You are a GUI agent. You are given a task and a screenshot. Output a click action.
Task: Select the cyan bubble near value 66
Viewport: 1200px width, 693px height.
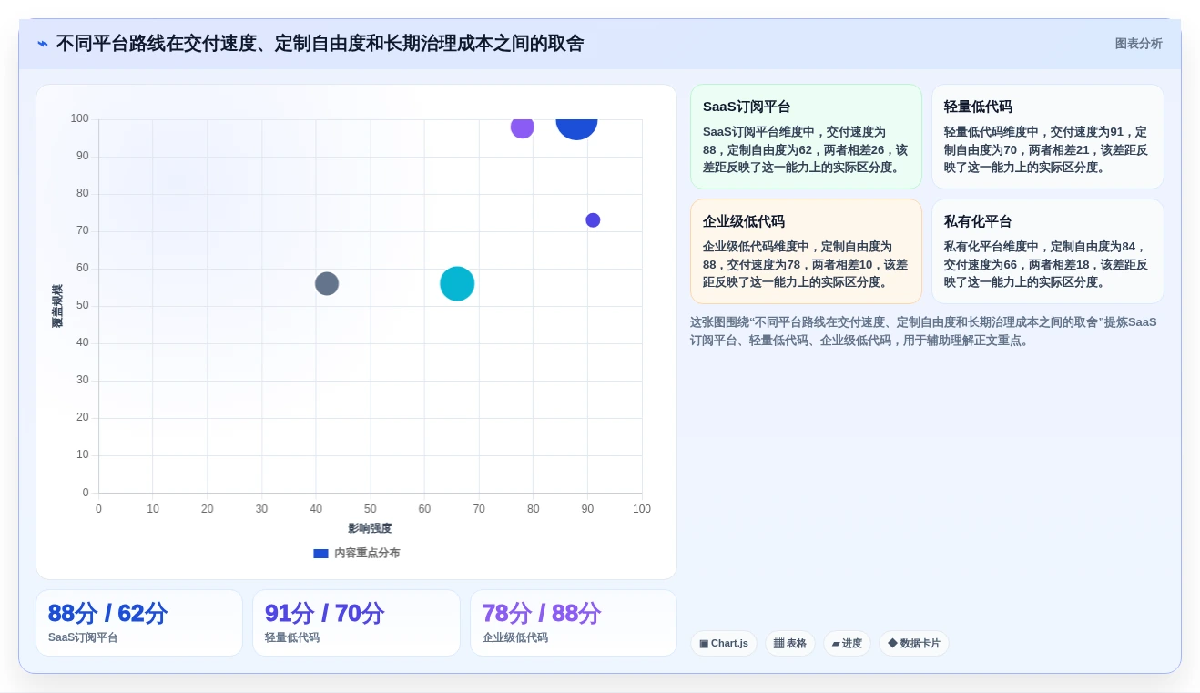[x=457, y=284]
